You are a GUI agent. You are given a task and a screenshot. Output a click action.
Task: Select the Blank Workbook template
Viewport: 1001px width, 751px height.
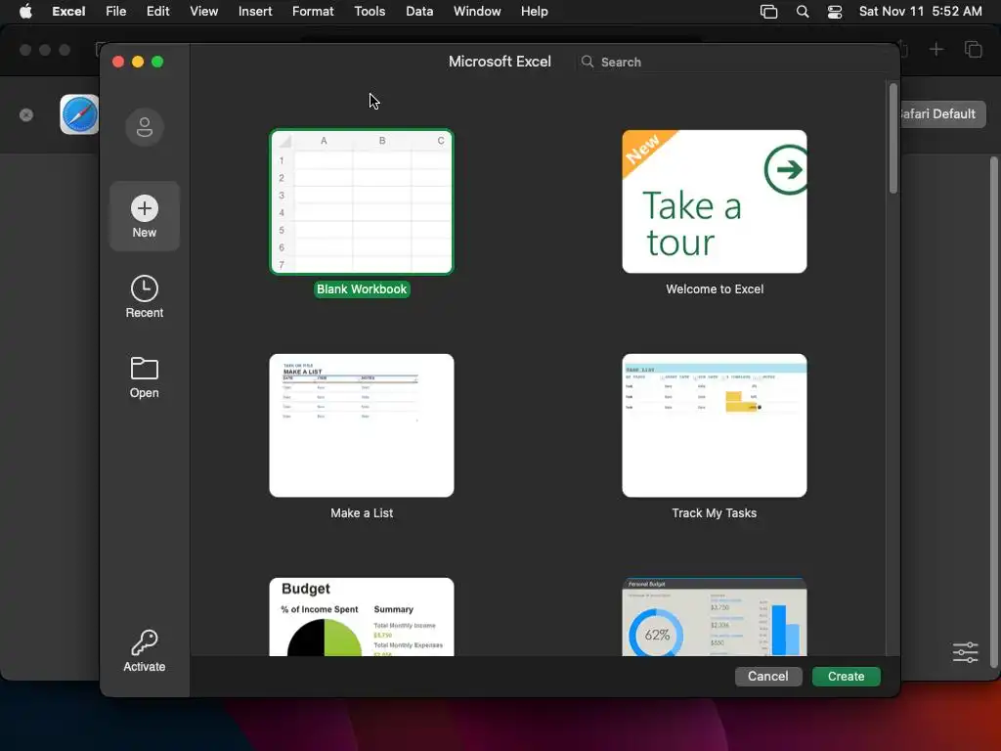coord(362,201)
